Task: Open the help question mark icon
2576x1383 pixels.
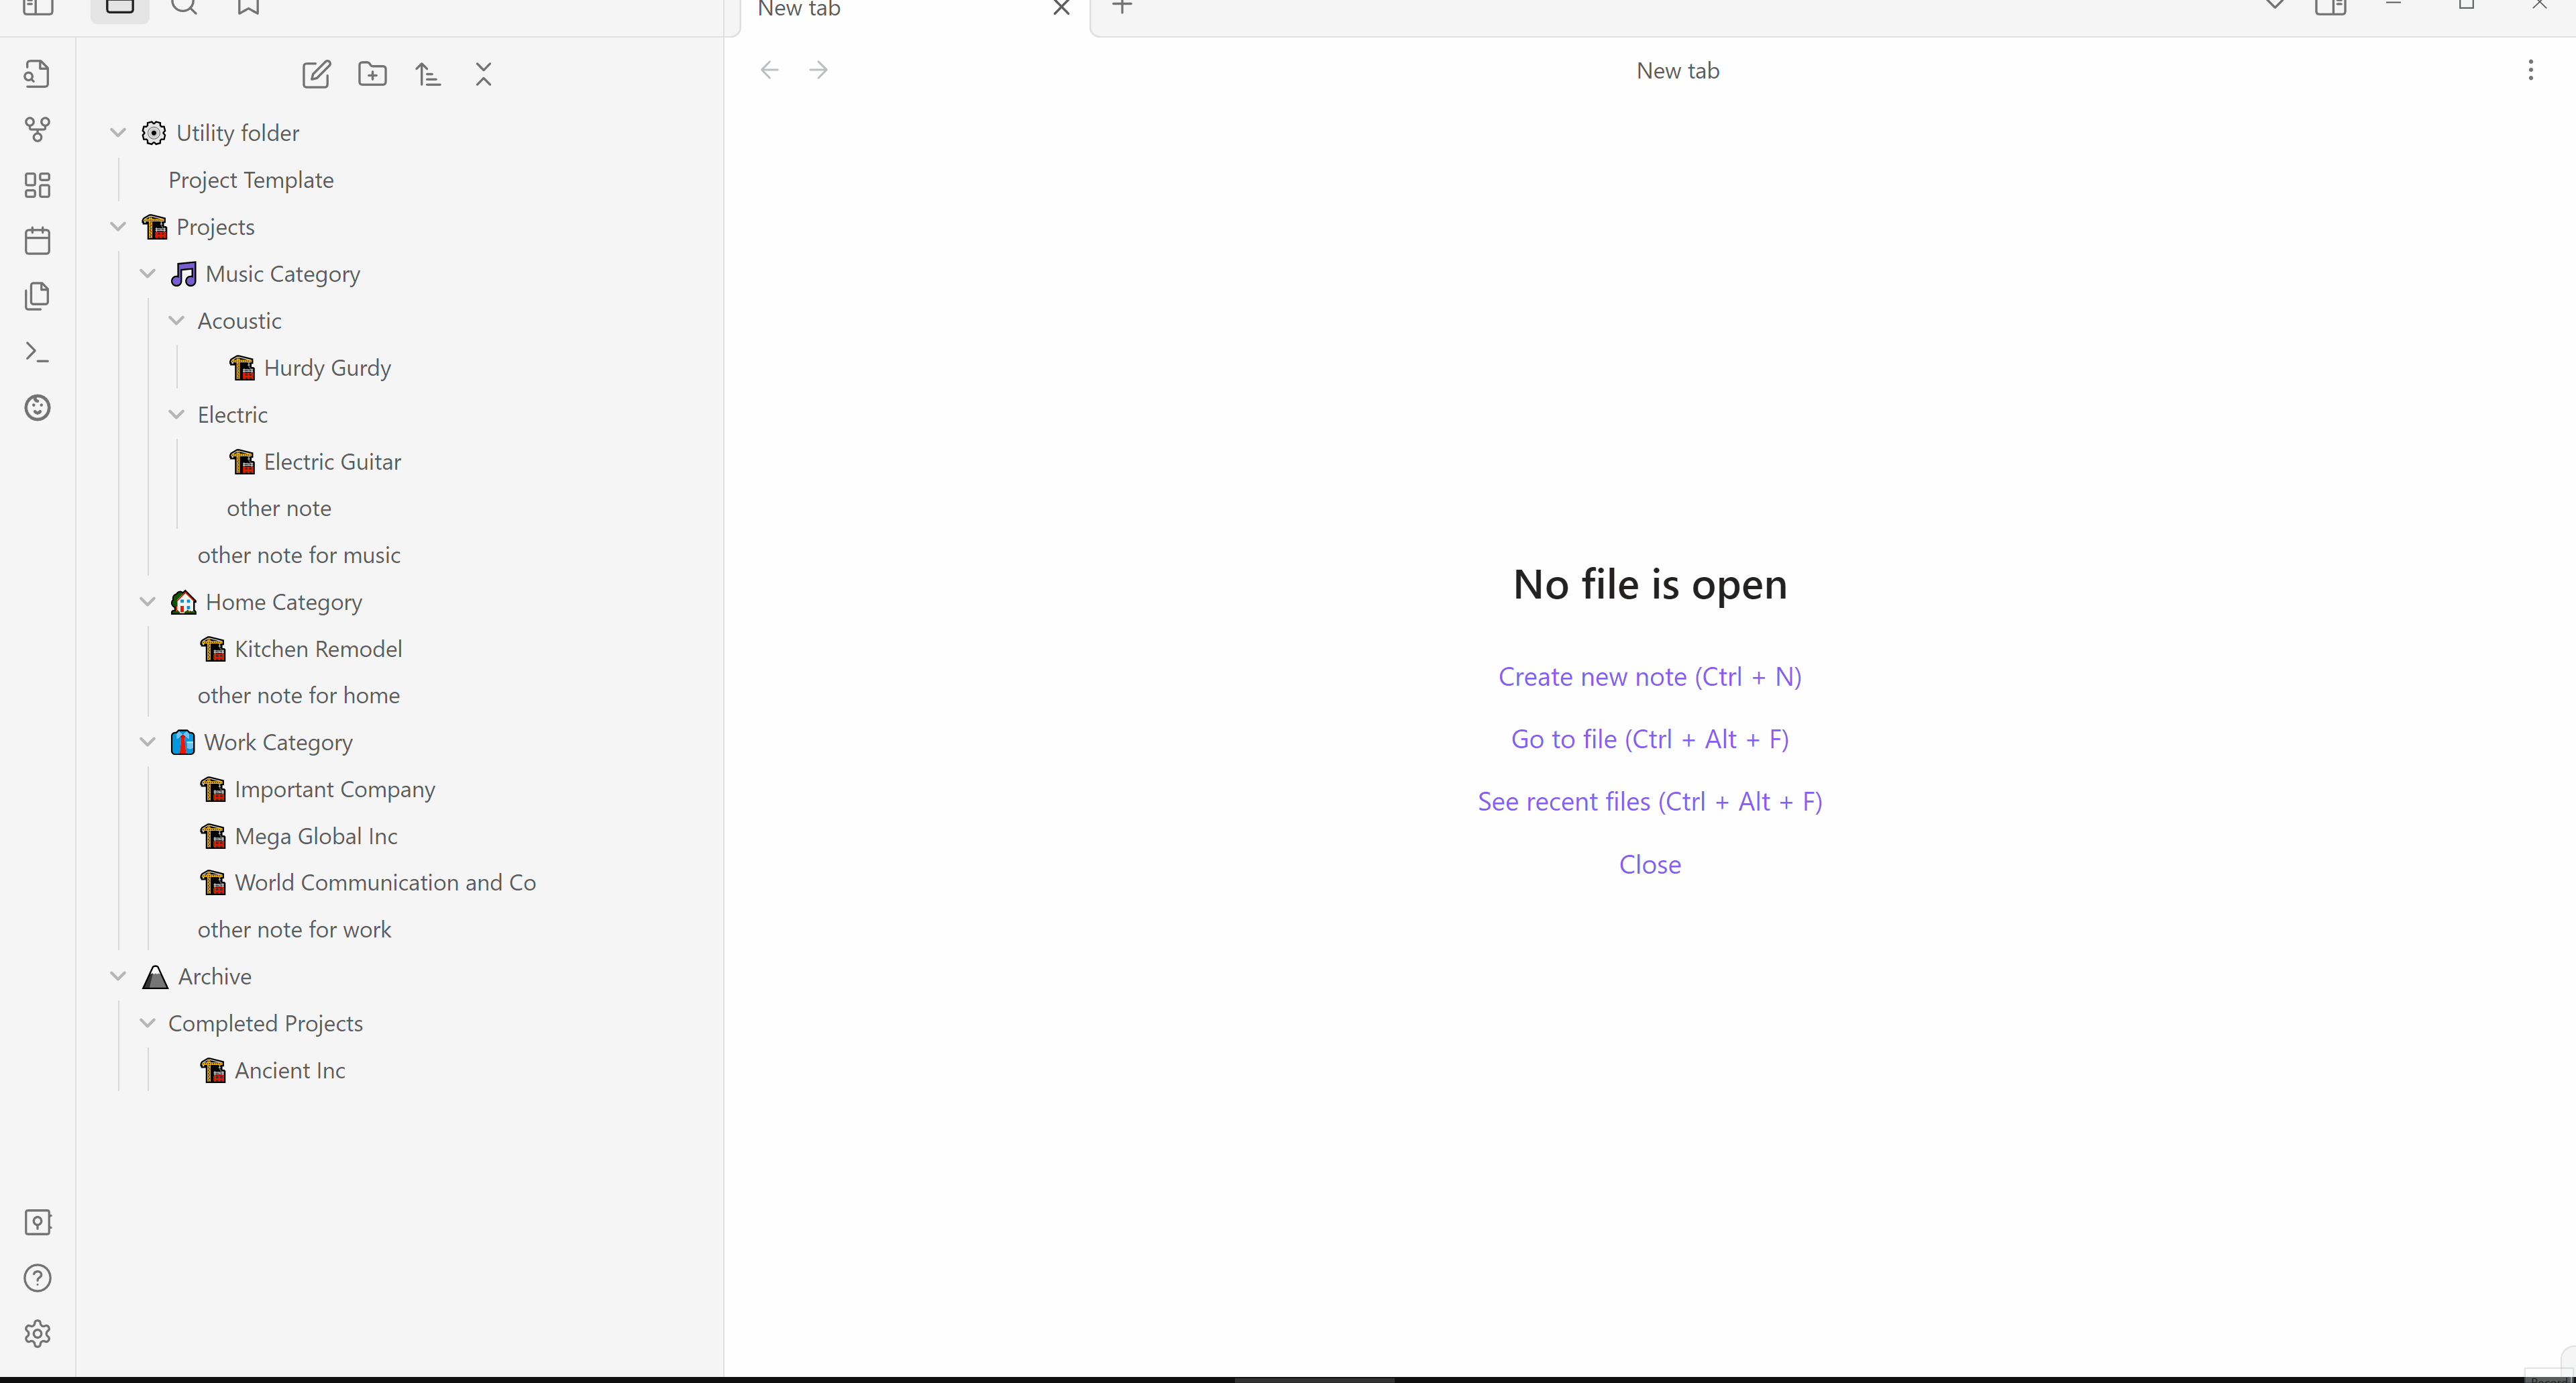Action: click(37, 1278)
